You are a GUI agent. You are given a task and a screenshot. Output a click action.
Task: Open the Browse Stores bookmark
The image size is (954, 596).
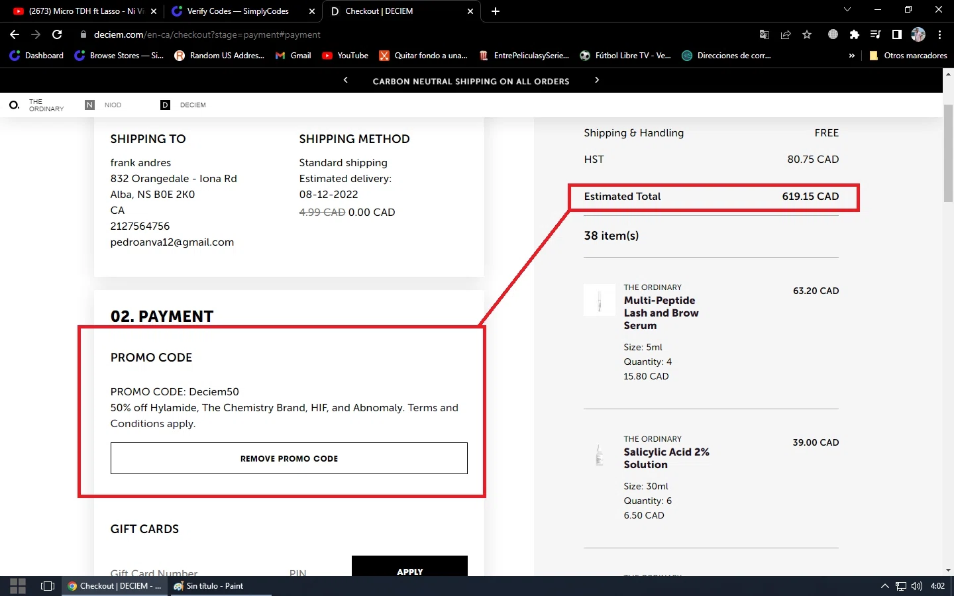(119, 56)
